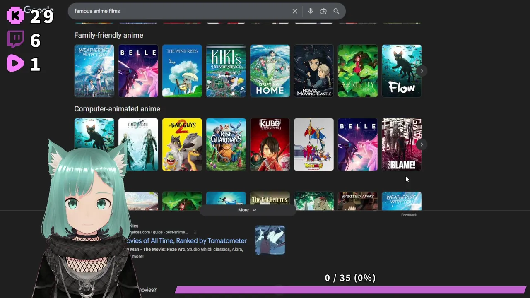
Task: Open the Tomatometer result thumbnail image
Action: coord(270,240)
